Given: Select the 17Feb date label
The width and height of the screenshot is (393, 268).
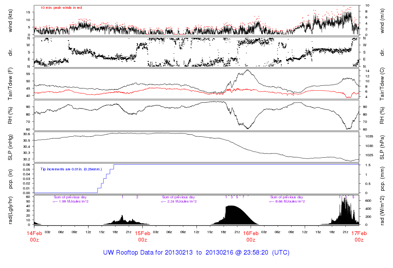Looking at the screenshot, I should click(359, 234).
